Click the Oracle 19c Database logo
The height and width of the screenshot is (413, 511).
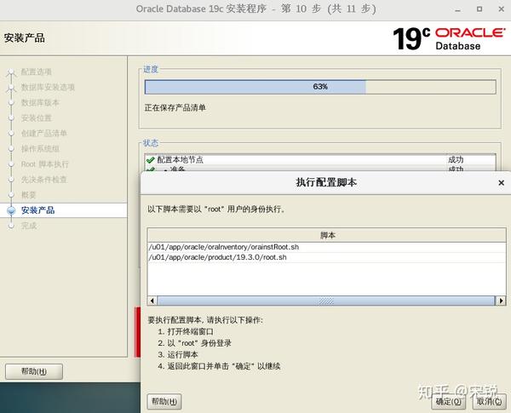(449, 38)
